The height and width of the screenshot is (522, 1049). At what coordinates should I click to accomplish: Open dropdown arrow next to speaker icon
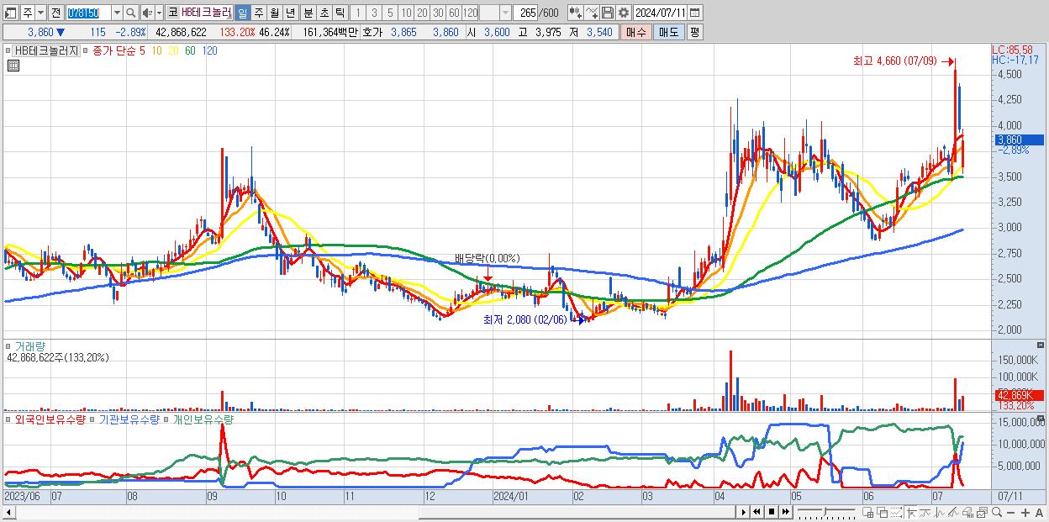coord(158,13)
